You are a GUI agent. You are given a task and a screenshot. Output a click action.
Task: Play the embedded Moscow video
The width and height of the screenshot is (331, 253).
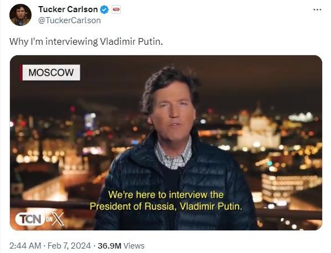coord(166,143)
